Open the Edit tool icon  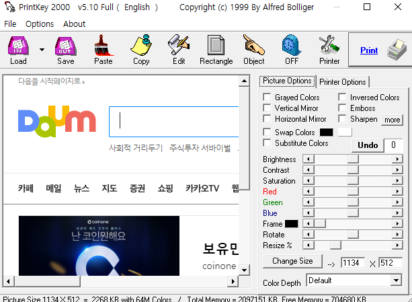[x=179, y=45]
